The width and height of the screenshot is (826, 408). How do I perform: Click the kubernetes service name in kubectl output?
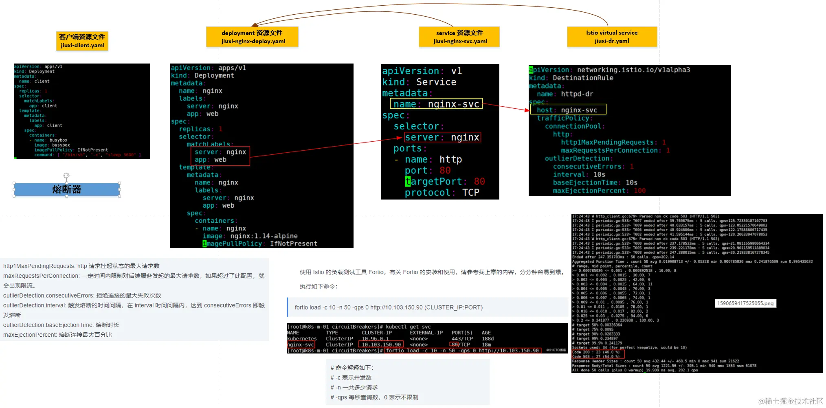(302, 338)
